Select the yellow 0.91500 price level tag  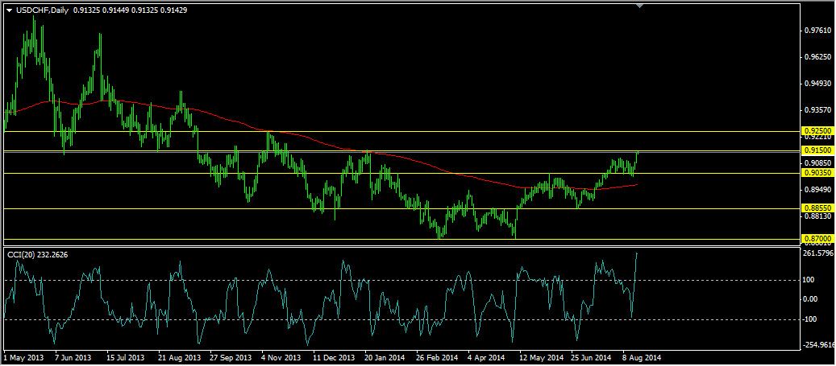point(817,151)
